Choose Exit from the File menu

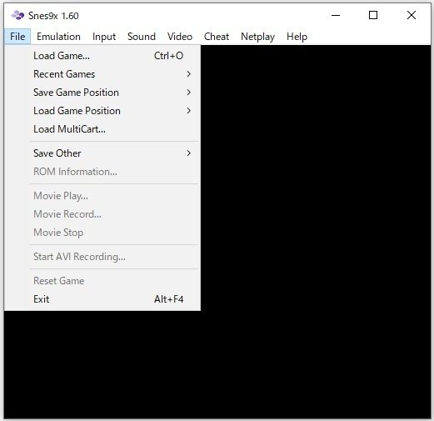102,299
